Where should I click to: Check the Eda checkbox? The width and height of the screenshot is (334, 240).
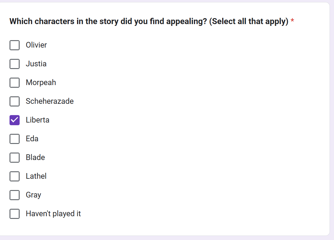tap(15, 139)
